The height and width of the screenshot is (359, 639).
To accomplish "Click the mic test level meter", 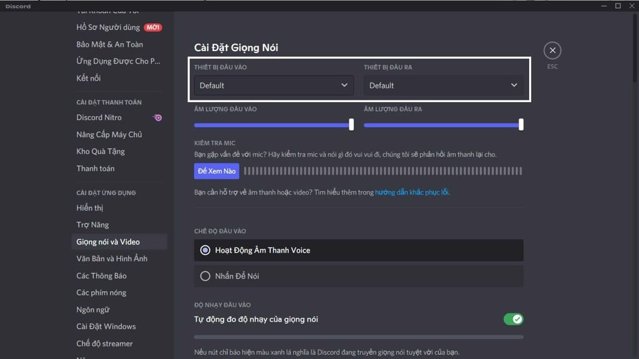I will tap(383, 171).
